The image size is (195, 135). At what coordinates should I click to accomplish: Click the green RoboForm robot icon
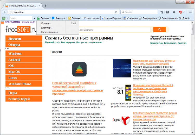[x=4, y=18]
